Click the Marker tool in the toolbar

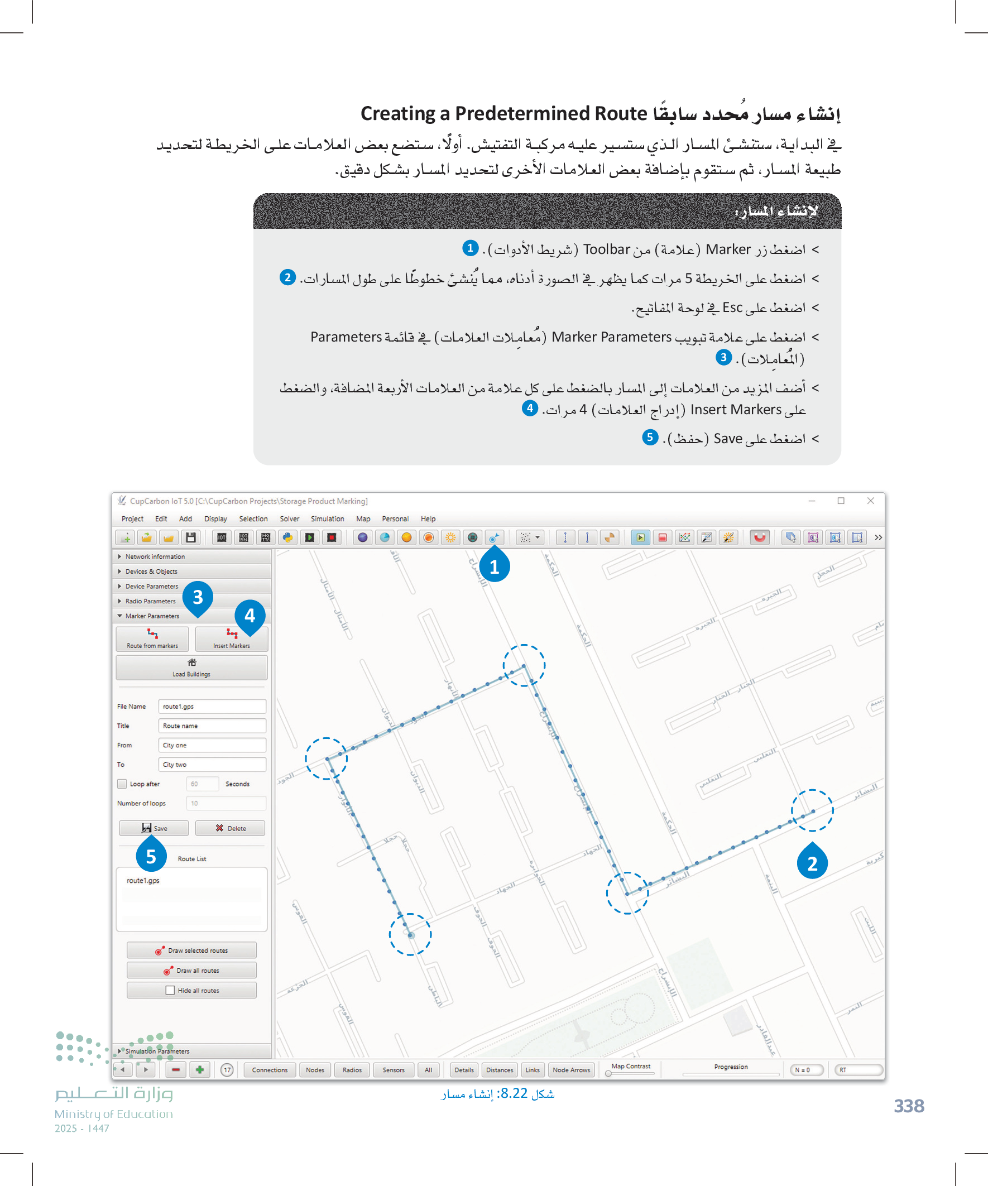(x=495, y=537)
